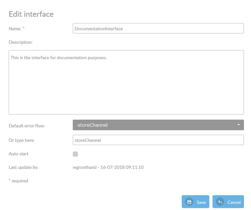Viewport: 251px width, 210px height.
Task: Click the 'Auto start' label
Action: [19, 154]
